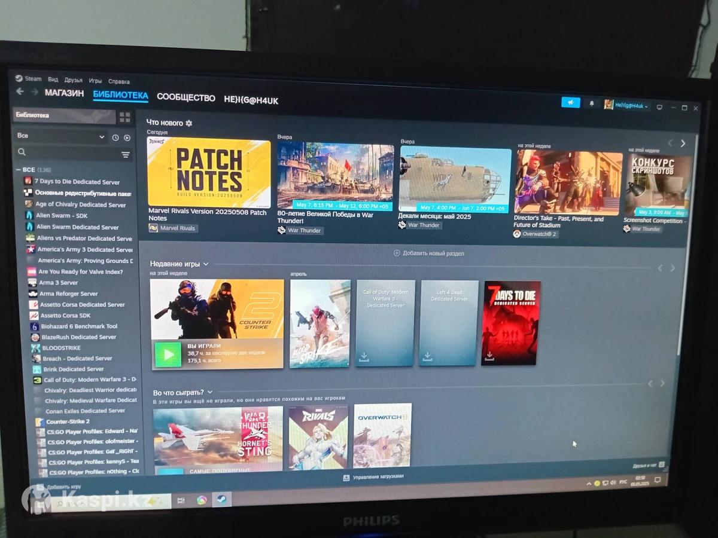Click download icon on Call of Duty card

tap(364, 357)
